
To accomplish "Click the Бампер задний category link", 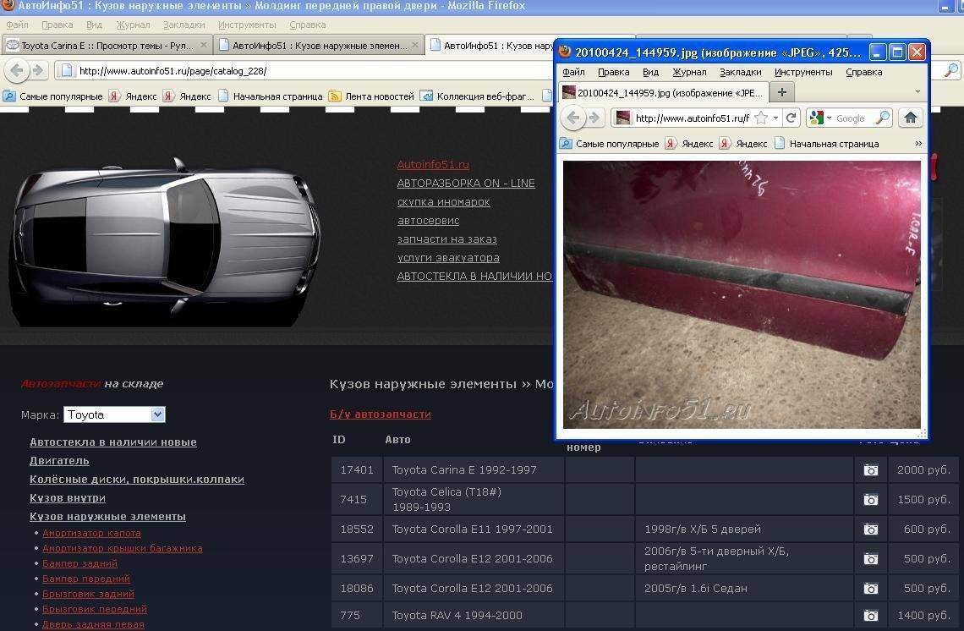I will point(79,563).
